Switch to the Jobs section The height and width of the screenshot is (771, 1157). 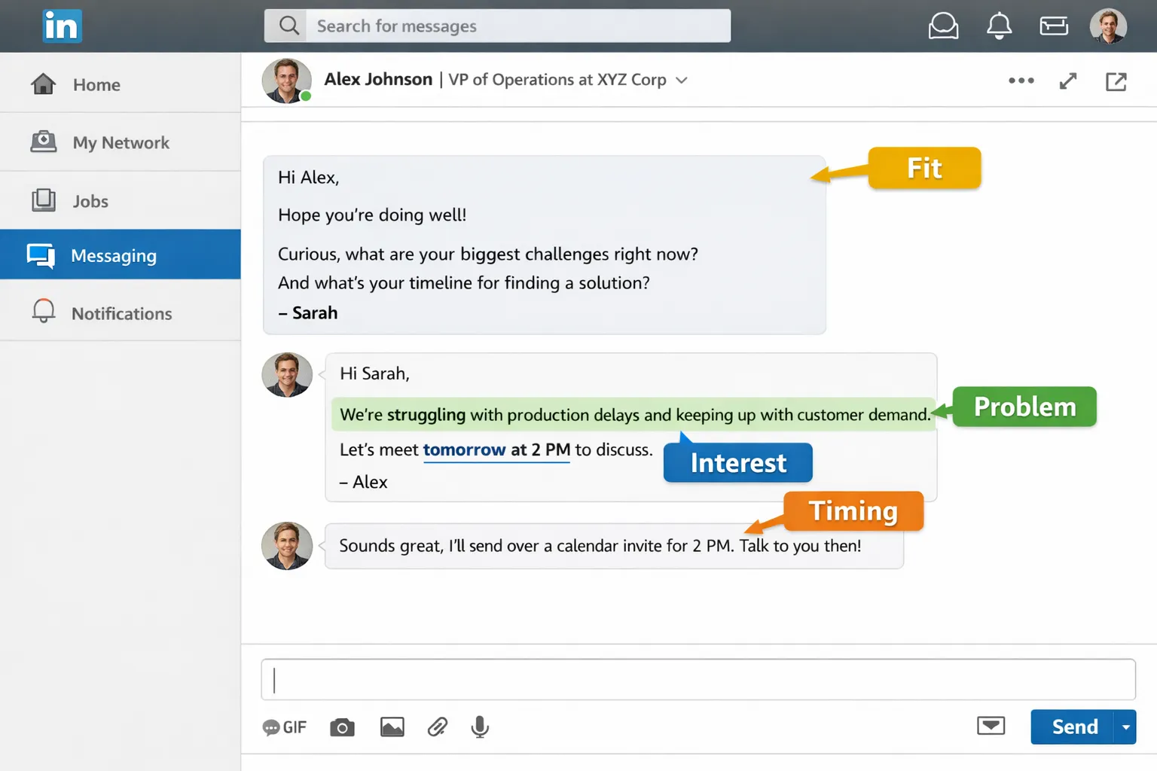(90, 201)
